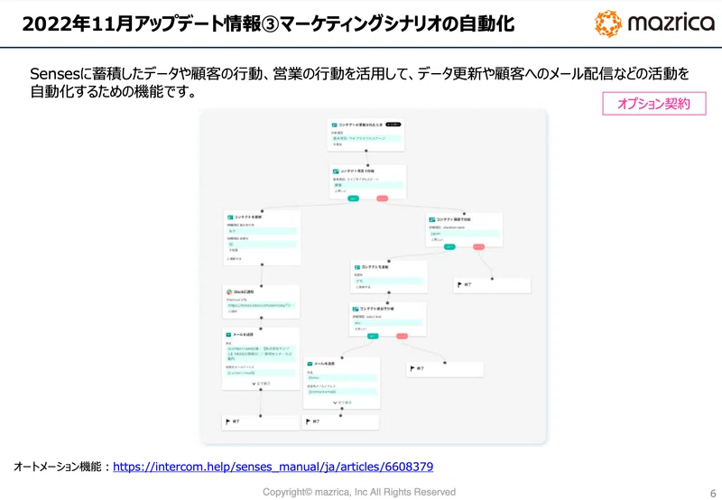Click the Slack icon on the Slack notification node

229,292
